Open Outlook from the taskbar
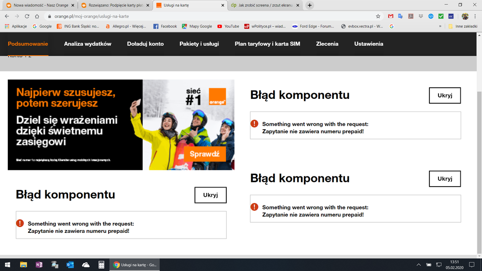 coord(70,265)
